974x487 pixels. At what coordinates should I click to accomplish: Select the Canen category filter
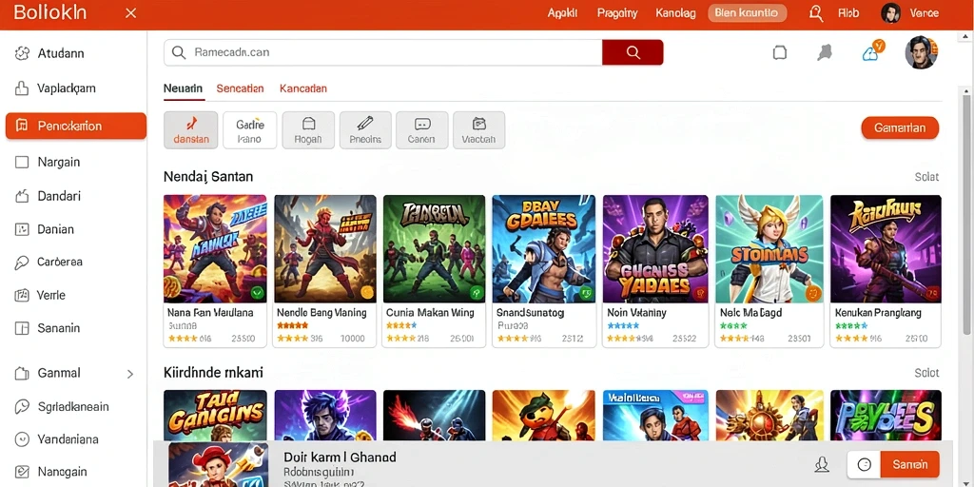pyautogui.click(x=421, y=129)
